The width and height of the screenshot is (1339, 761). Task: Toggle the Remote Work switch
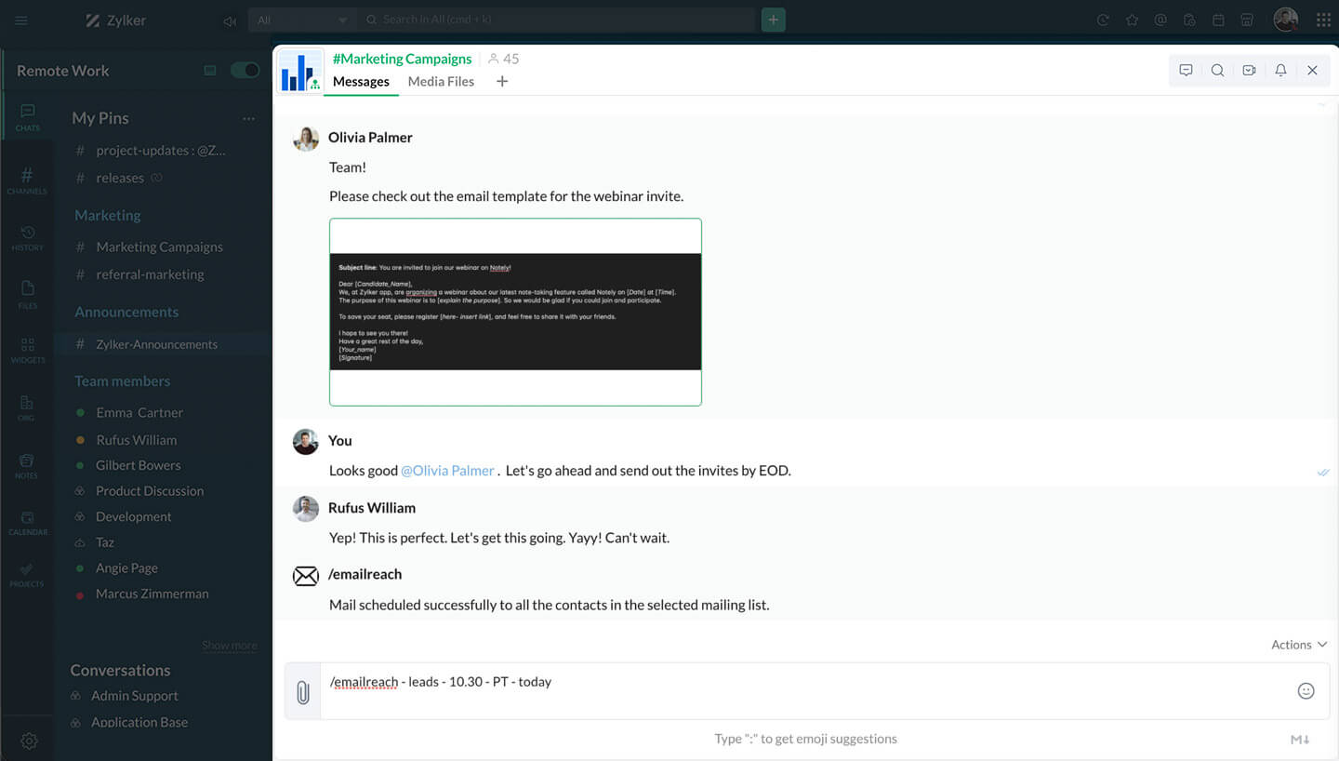[x=245, y=71]
